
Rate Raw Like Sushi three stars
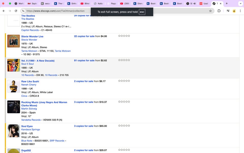pos(124,81)
